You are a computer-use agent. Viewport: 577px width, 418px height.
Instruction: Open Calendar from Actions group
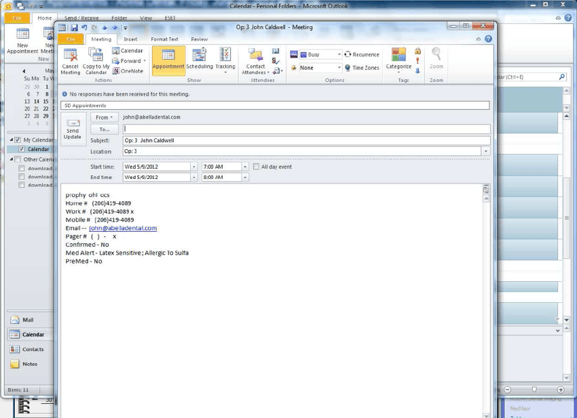tap(128, 51)
